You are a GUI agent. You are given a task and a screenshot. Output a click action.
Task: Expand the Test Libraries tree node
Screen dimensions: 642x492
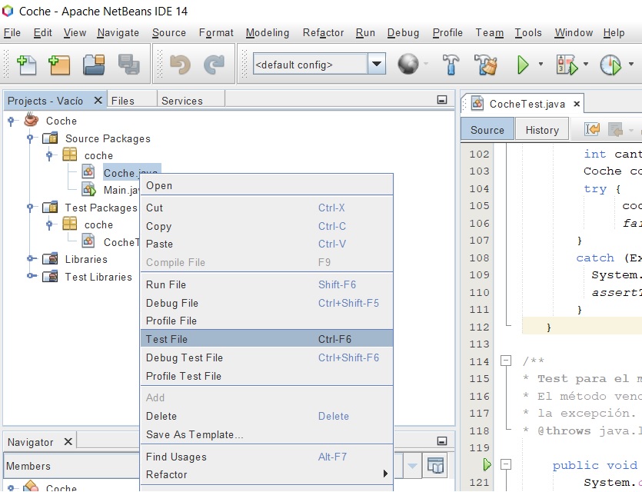[x=31, y=277]
